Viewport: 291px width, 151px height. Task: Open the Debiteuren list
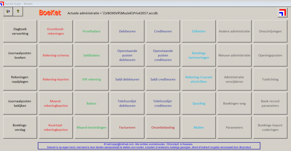point(127,31)
